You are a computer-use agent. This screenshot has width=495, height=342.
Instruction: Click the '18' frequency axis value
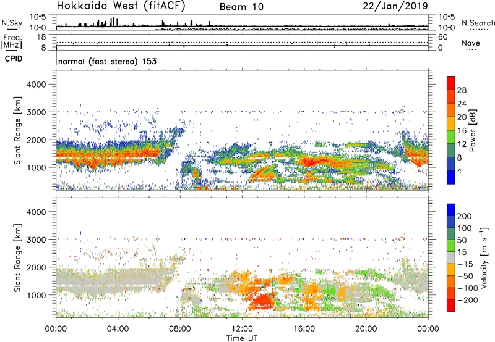[41, 37]
